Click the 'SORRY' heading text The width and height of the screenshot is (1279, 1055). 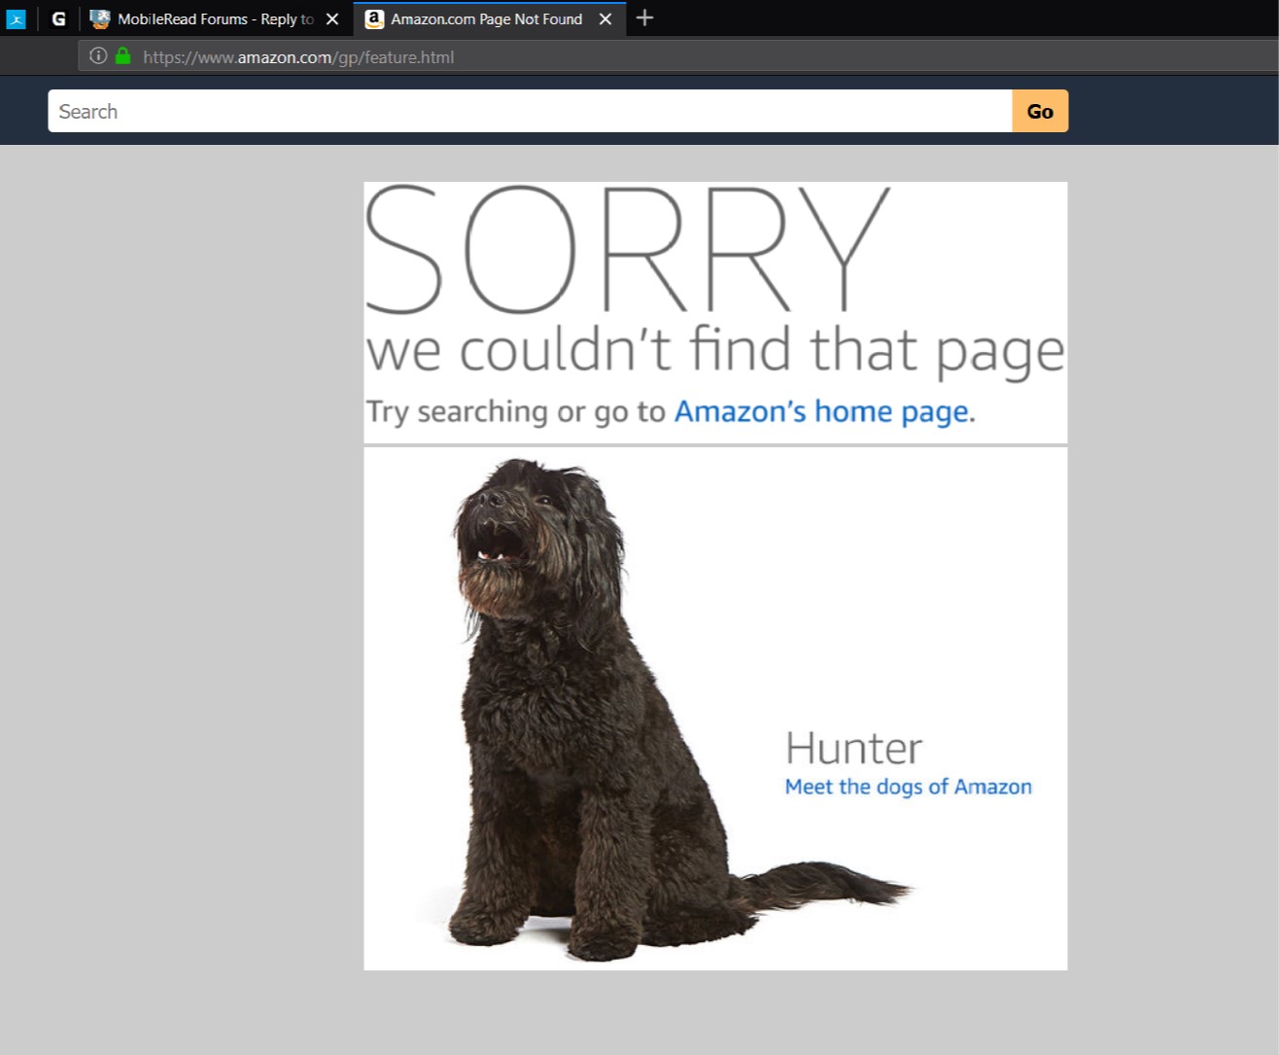(x=628, y=250)
